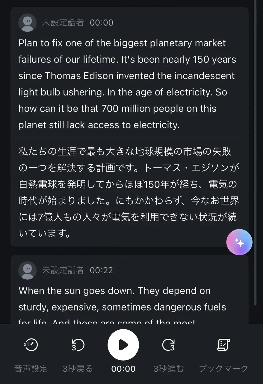
Task: Jump to the 00:22 timestamp
Action: click(102, 270)
